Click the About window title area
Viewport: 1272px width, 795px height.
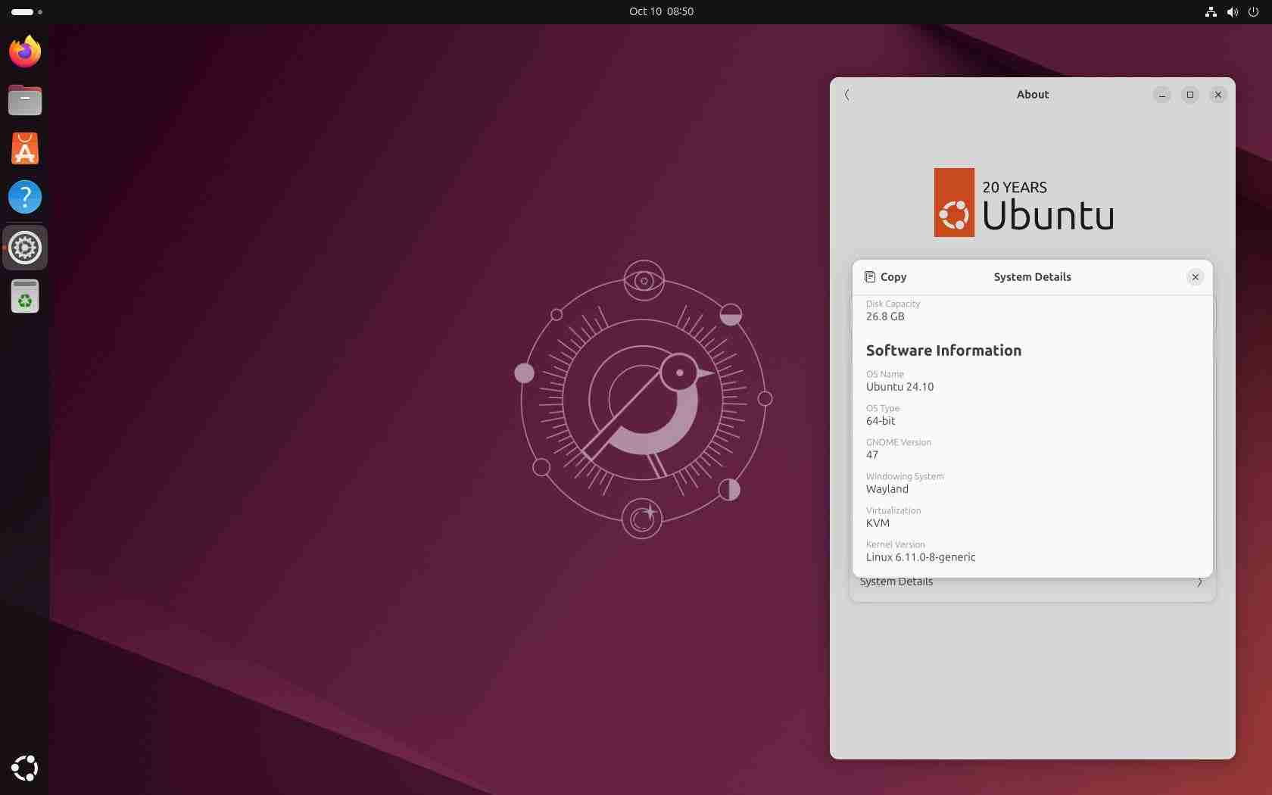(1032, 95)
